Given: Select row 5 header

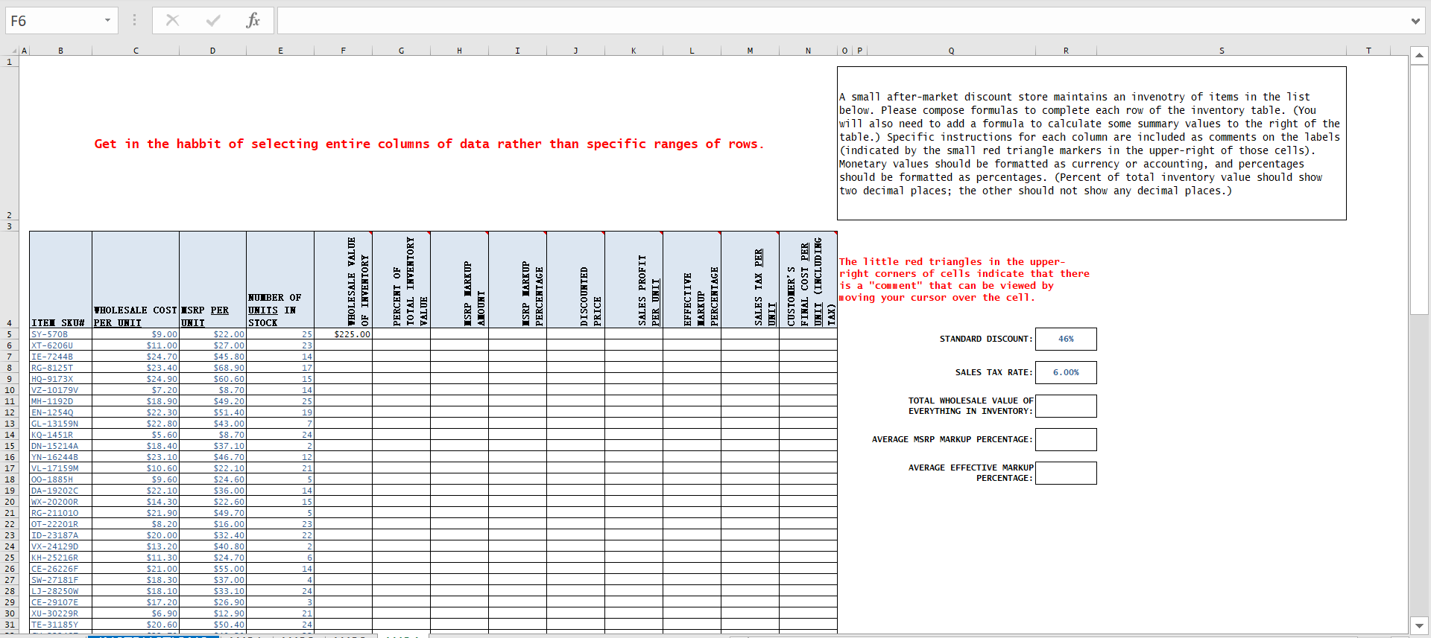Looking at the screenshot, I should pos(10,334).
